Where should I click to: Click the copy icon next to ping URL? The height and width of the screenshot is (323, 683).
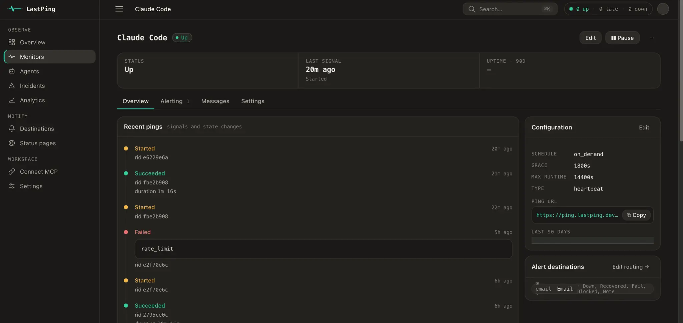coord(629,215)
